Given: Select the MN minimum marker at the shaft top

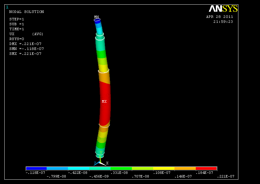Looking at the screenshot, I should point(97,17).
